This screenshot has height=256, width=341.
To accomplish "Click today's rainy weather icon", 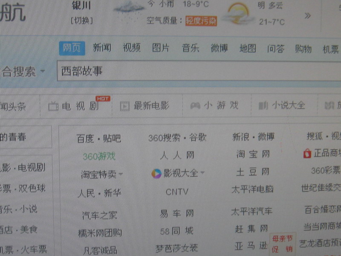I will (x=129, y=9).
